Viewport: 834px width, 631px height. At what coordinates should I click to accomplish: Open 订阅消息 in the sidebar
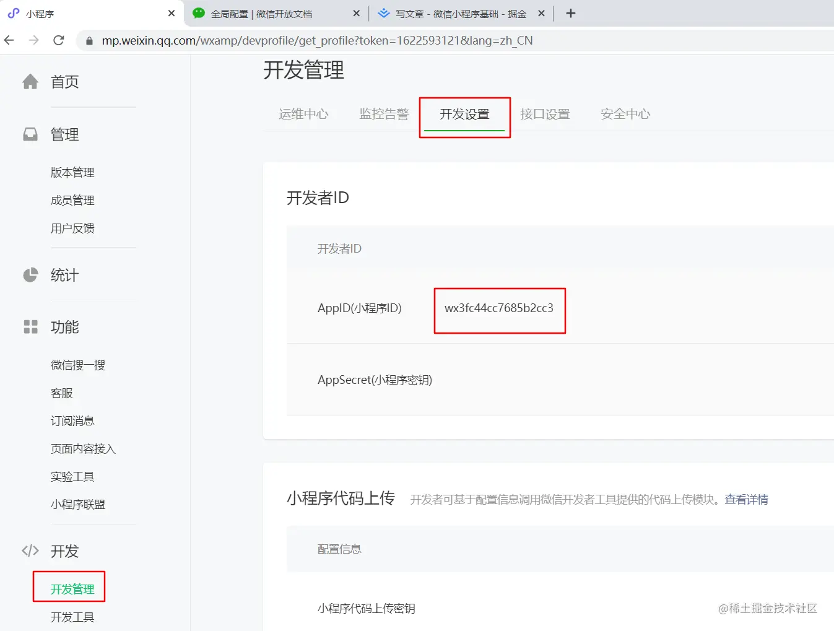(72, 420)
